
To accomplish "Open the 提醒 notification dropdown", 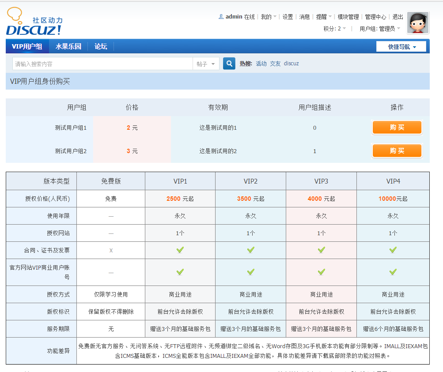I will click(322, 16).
